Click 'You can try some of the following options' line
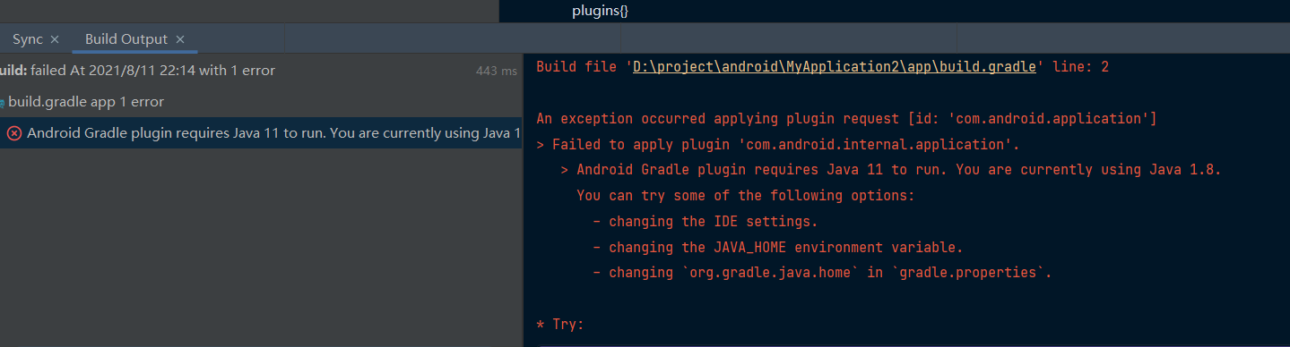Screen dimensions: 1290x347 pyautogui.click(x=745, y=196)
